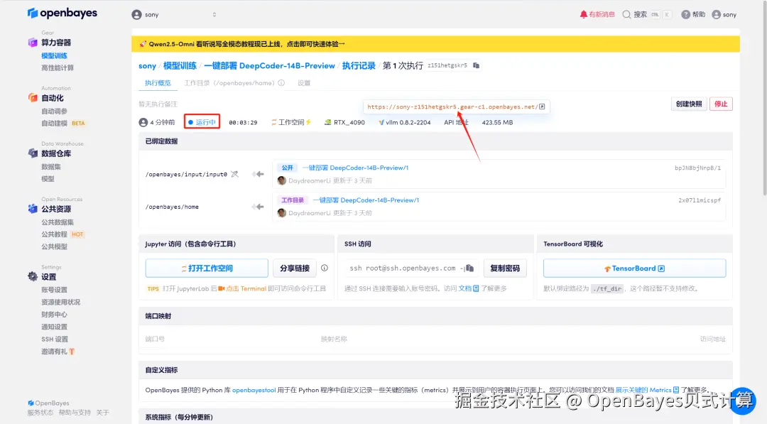Screen dimensions: 767x424
Task: Click the 帮助 question mark icon
Action: pyautogui.click(x=686, y=15)
